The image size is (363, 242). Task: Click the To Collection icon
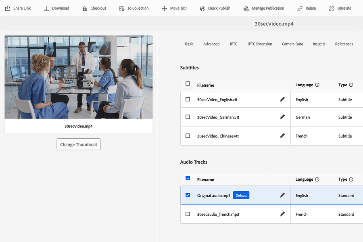(122, 8)
